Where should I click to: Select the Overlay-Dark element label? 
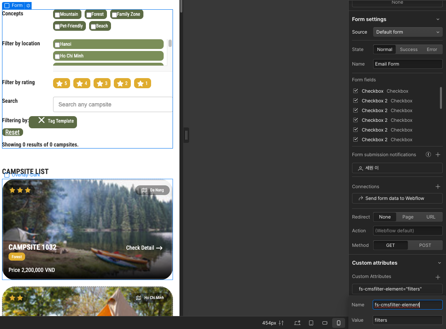[22, 175]
